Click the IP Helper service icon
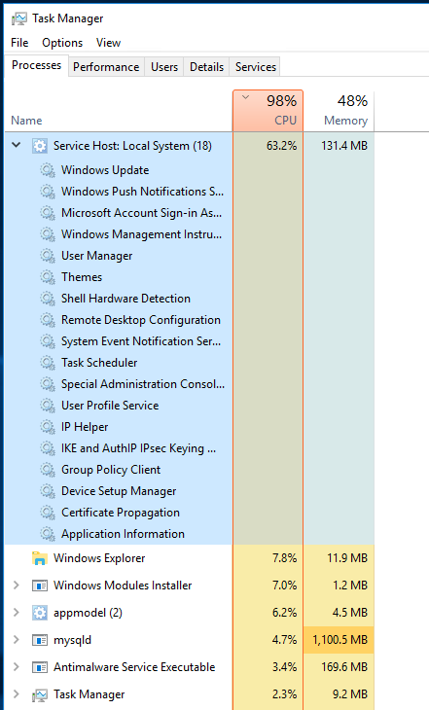Viewport: 429px width, 710px height. click(x=47, y=427)
